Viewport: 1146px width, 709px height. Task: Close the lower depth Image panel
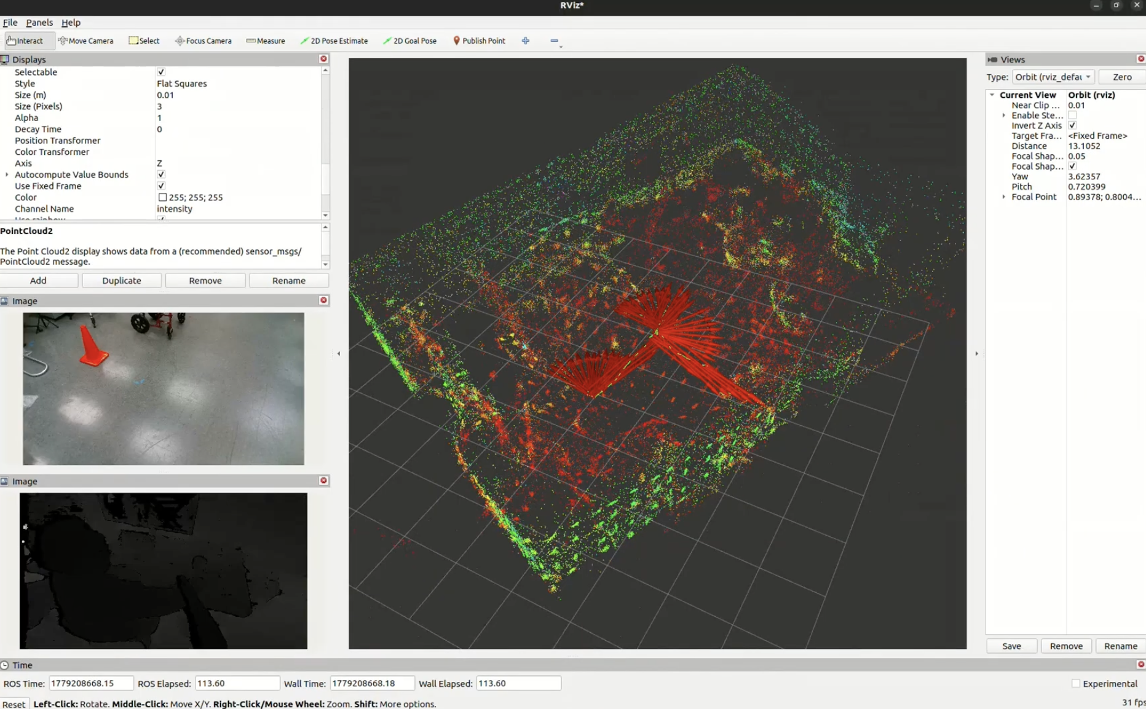323,480
